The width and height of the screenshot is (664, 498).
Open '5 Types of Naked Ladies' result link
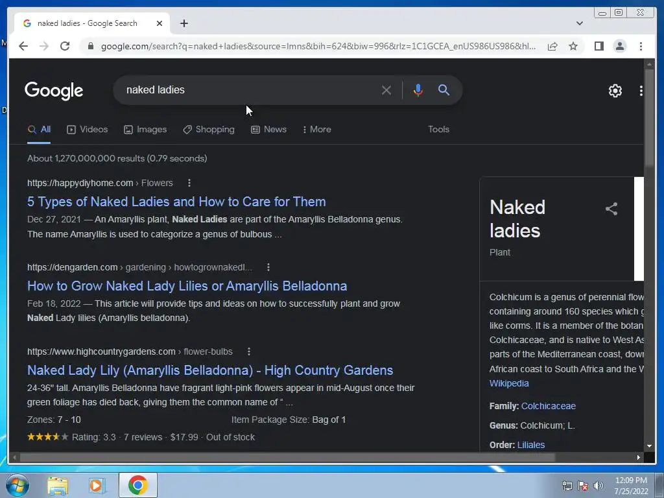[176, 202]
